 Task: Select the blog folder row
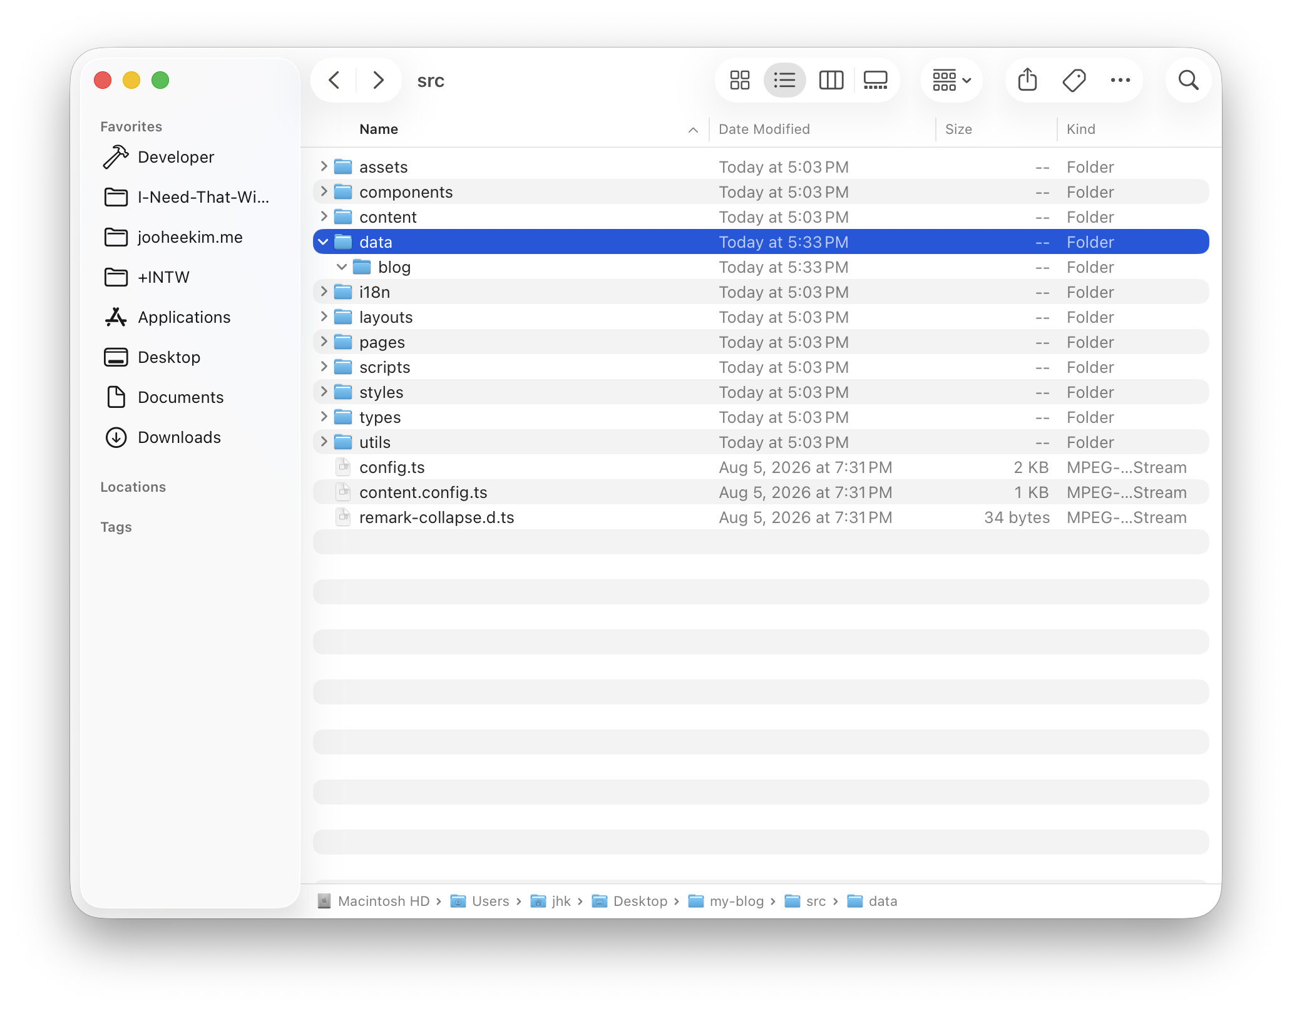(x=761, y=267)
